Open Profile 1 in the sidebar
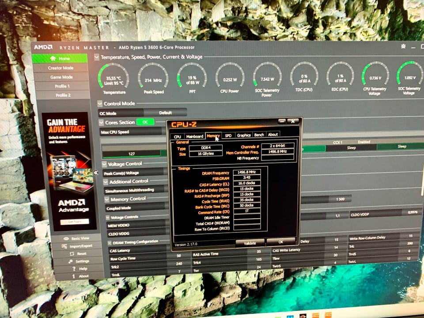The height and width of the screenshot is (318, 424). 62,86
